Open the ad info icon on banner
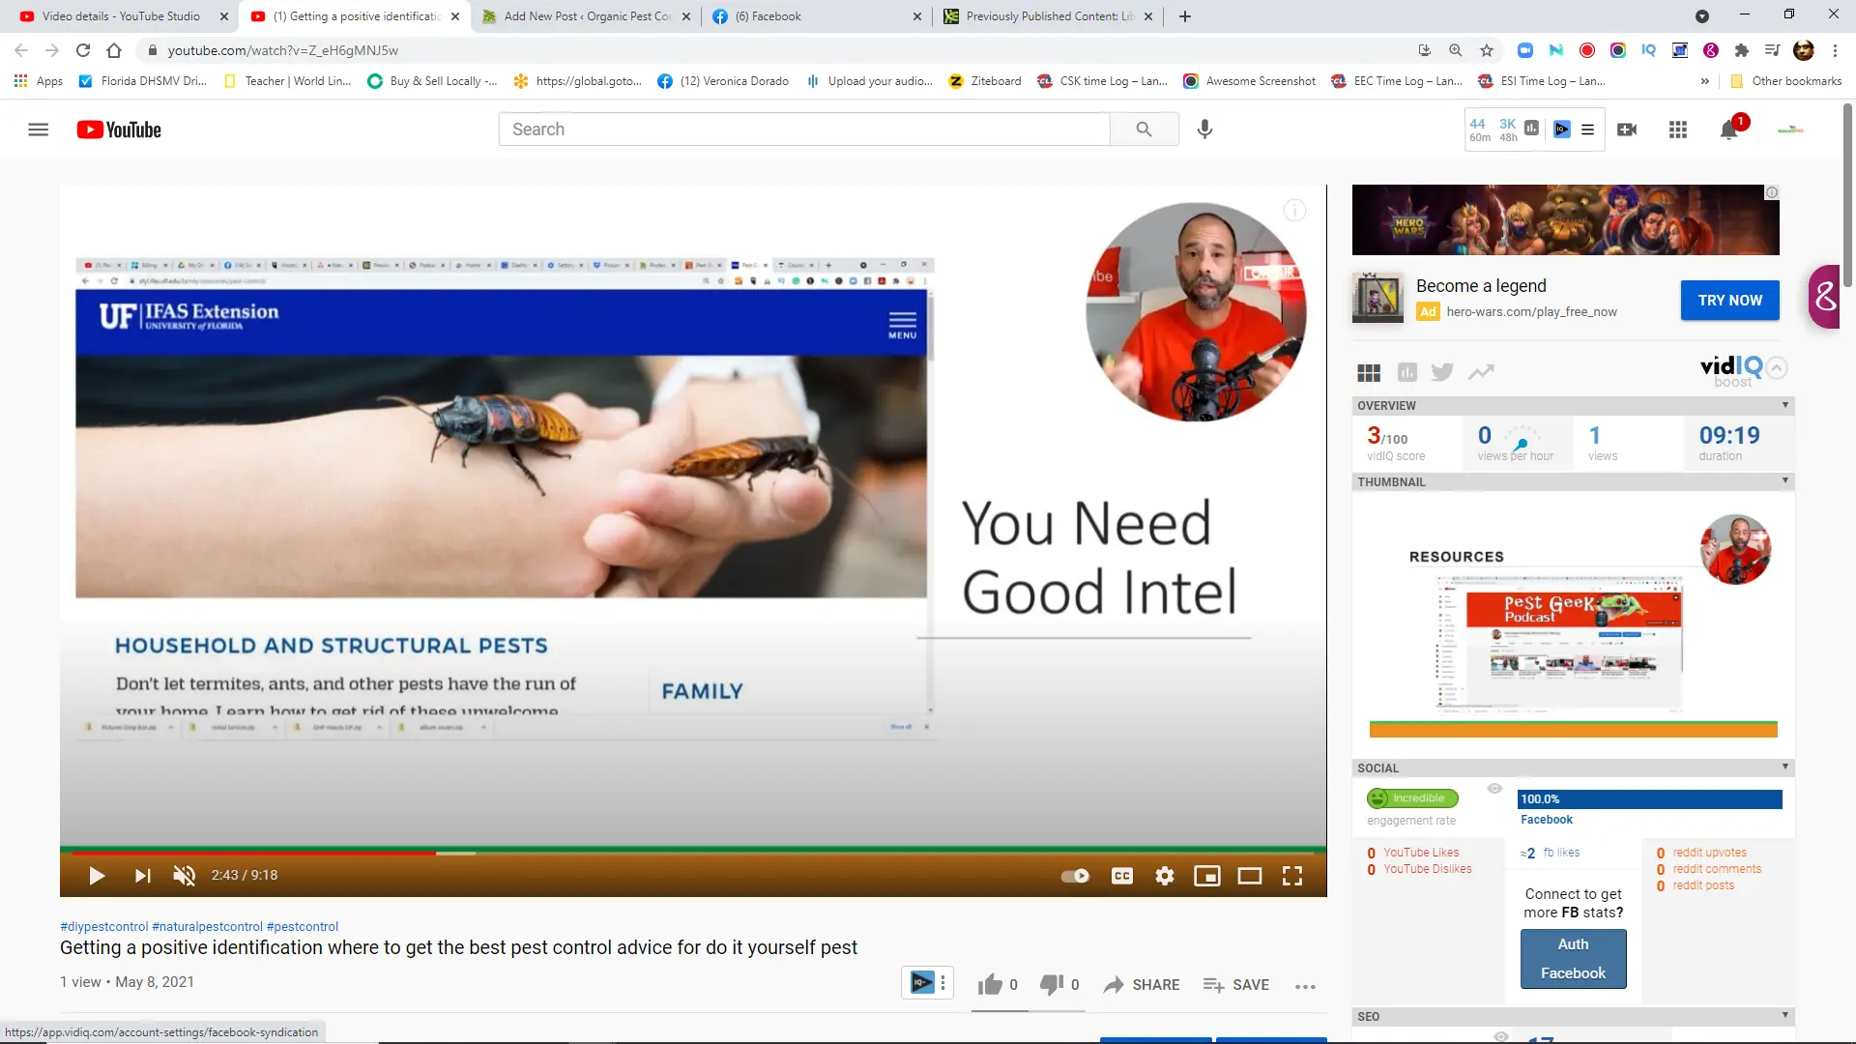Viewport: 1856px width, 1044px height. coord(1771,192)
